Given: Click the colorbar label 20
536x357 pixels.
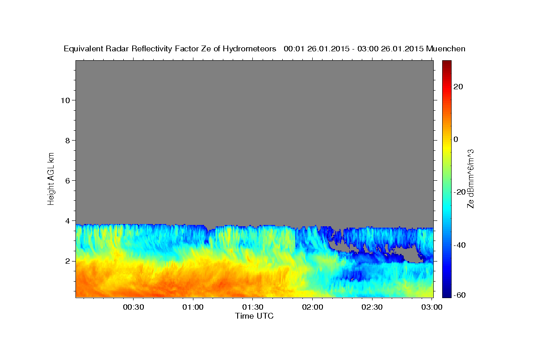Looking at the screenshot, I should (x=458, y=87).
